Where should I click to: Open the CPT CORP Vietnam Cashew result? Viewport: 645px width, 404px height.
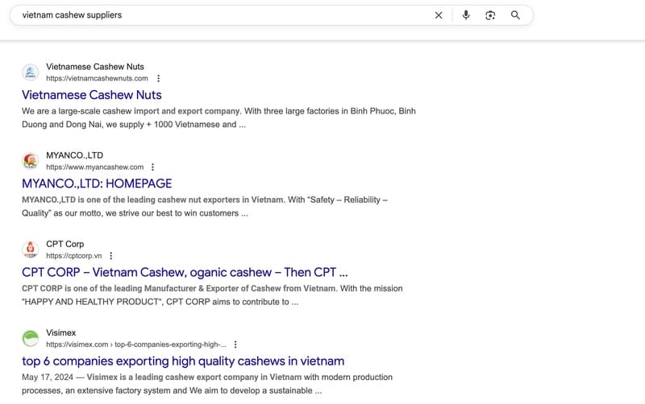pyautogui.click(x=185, y=272)
